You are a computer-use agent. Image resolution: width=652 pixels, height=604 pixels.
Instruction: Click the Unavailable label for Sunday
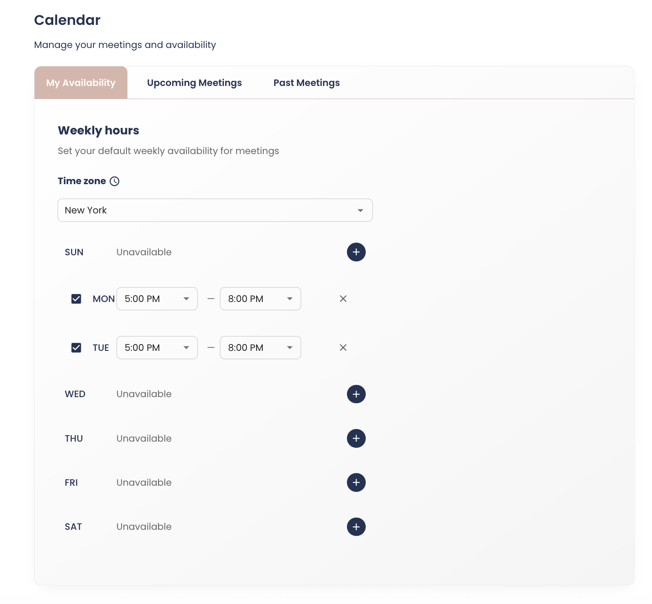coord(144,252)
